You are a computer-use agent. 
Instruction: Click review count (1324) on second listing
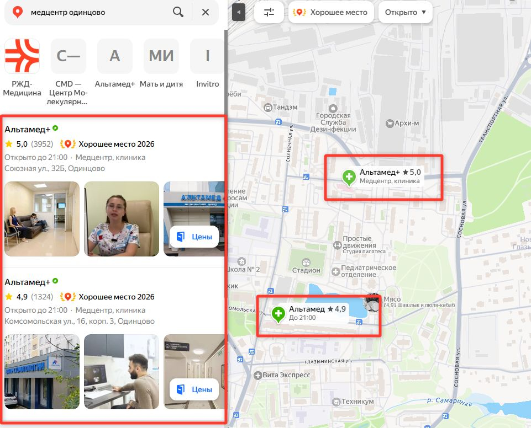[x=42, y=297]
